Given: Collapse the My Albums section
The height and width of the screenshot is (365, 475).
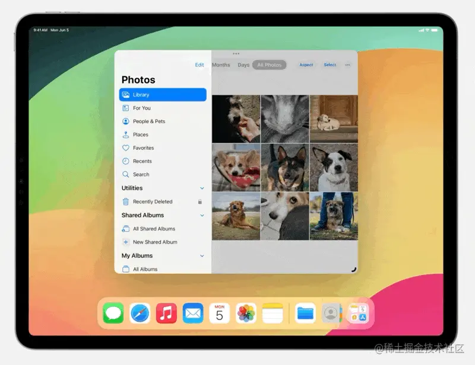Looking at the screenshot, I should click(x=202, y=256).
